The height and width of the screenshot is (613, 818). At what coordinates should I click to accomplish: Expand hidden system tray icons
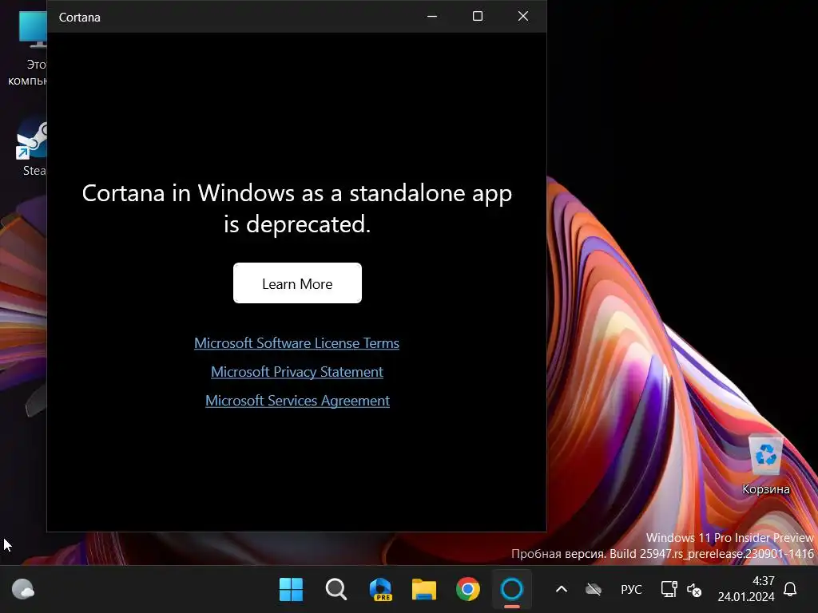point(562,590)
